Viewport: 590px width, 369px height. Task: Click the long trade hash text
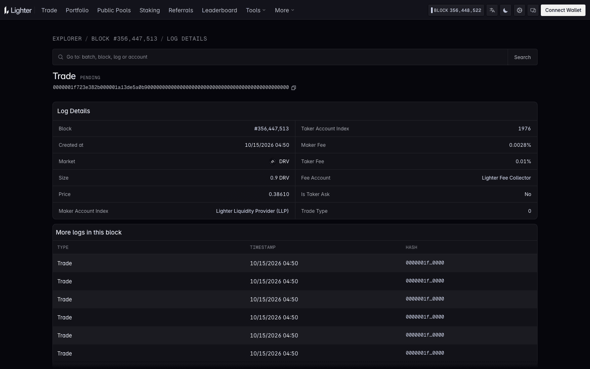coord(171,87)
